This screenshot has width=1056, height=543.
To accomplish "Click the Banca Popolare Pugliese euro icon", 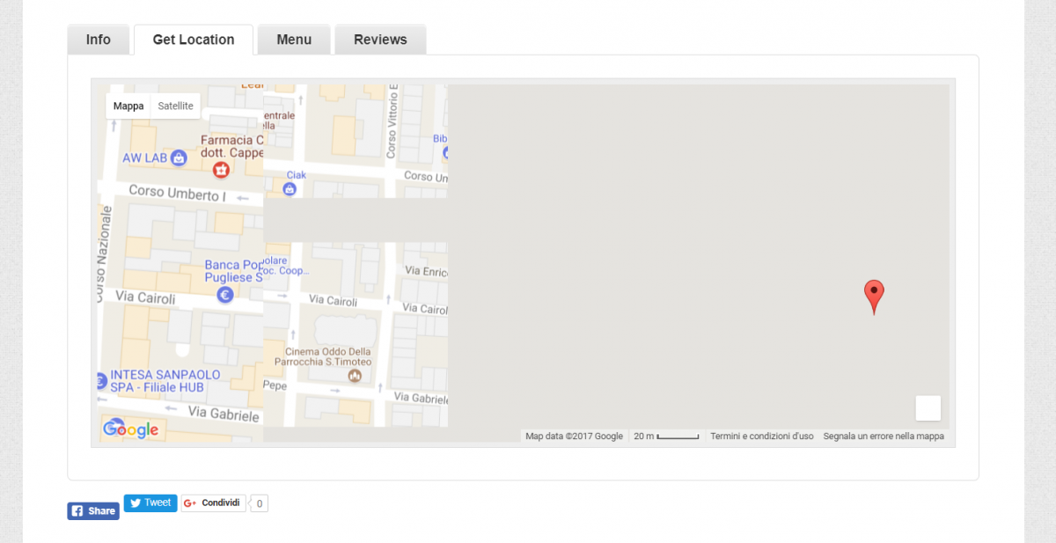I will (225, 296).
